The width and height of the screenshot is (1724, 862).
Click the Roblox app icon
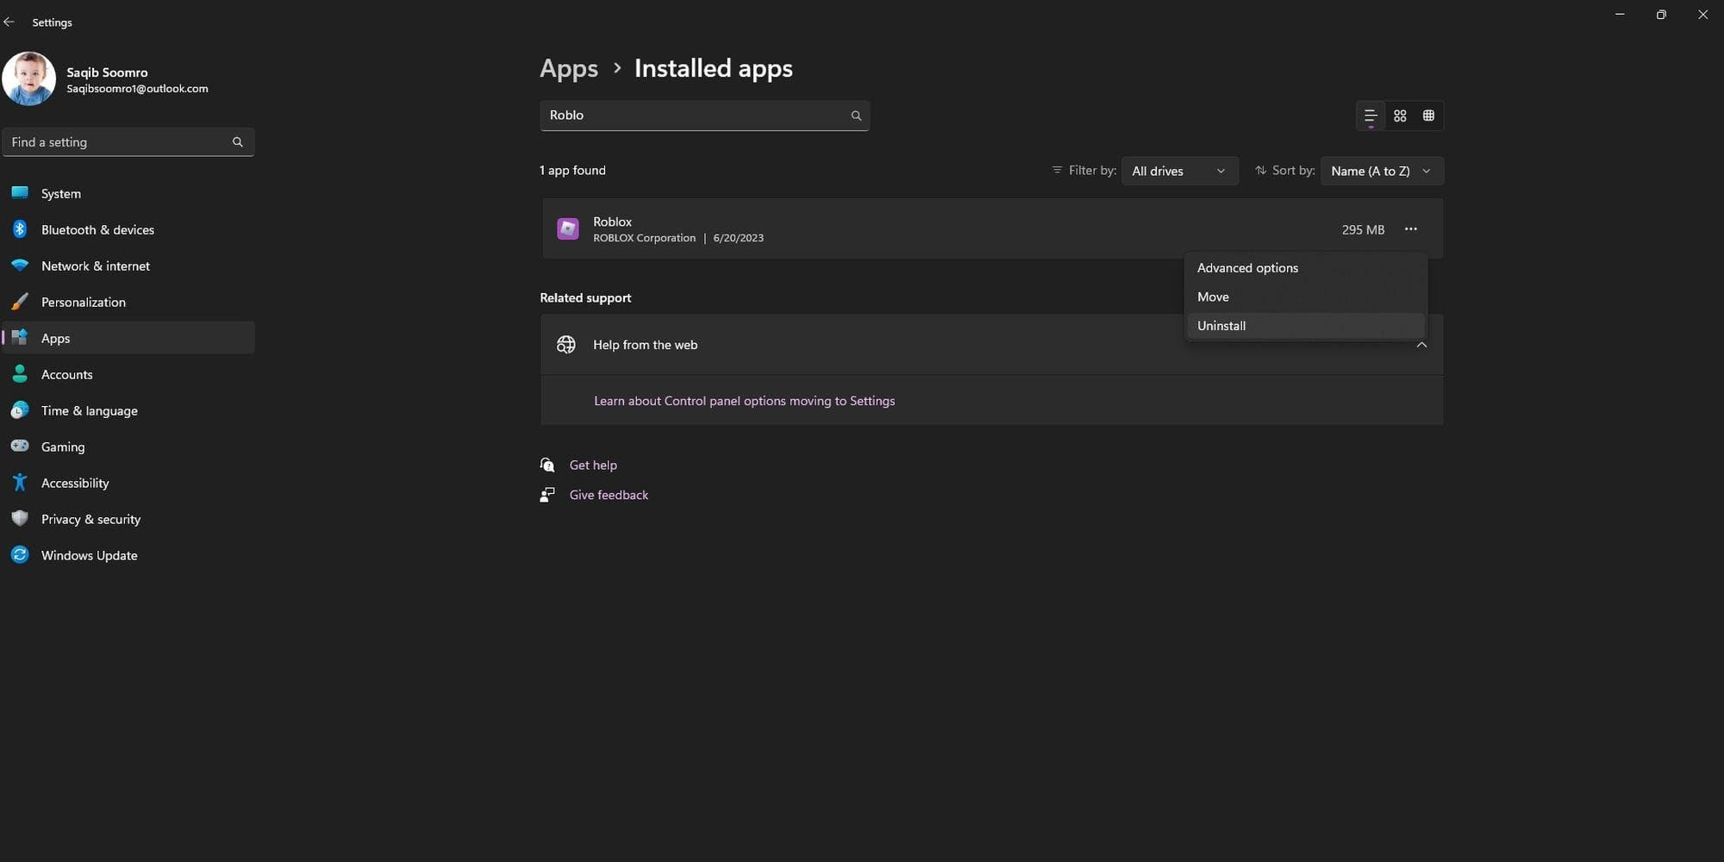click(568, 228)
